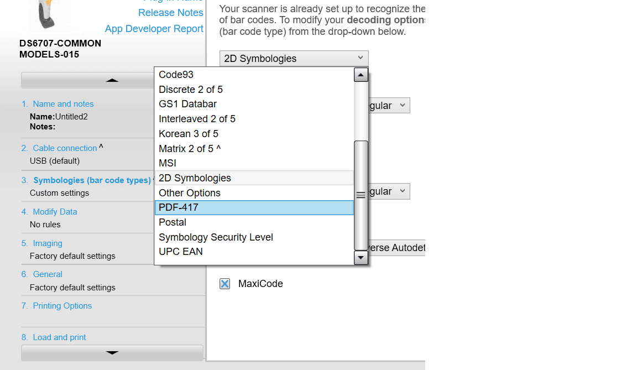Click the dropdown list's scroll-up arrow
This screenshot has height=370, width=637.
click(x=361, y=75)
